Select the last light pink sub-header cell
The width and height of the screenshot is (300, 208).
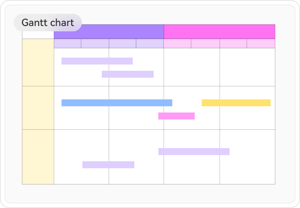261,44
